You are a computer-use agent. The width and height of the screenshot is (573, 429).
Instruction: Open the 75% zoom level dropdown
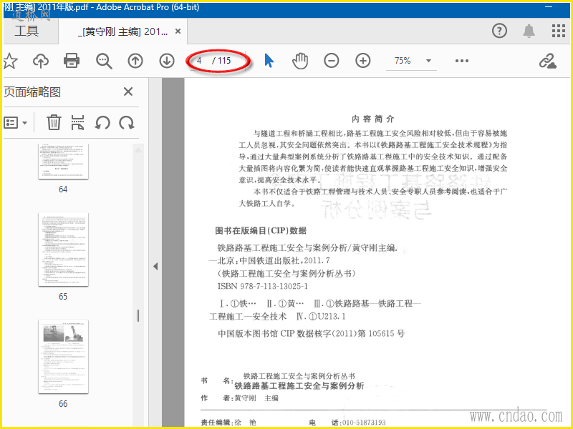click(428, 61)
